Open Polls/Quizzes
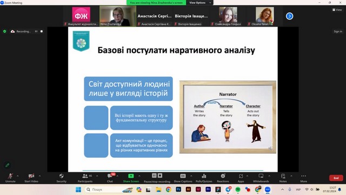This screenshot has height=195, width=346. [204, 178]
